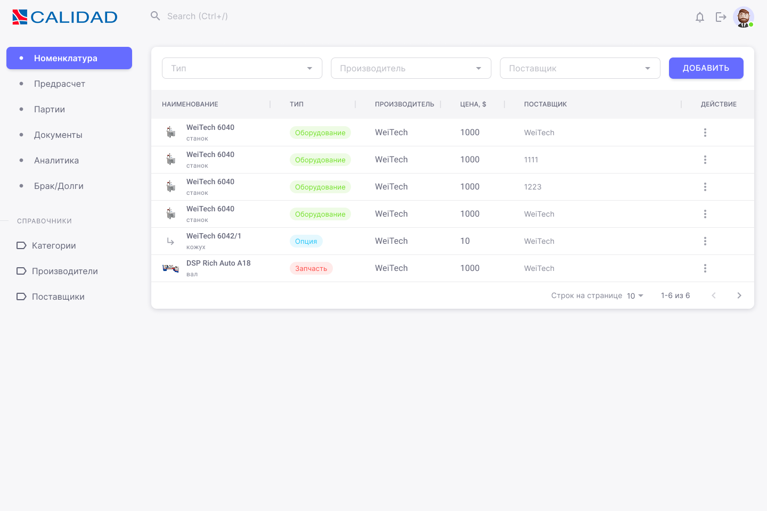Expand the Поставщик filter dropdown
This screenshot has width=767, height=511.
click(x=580, y=68)
